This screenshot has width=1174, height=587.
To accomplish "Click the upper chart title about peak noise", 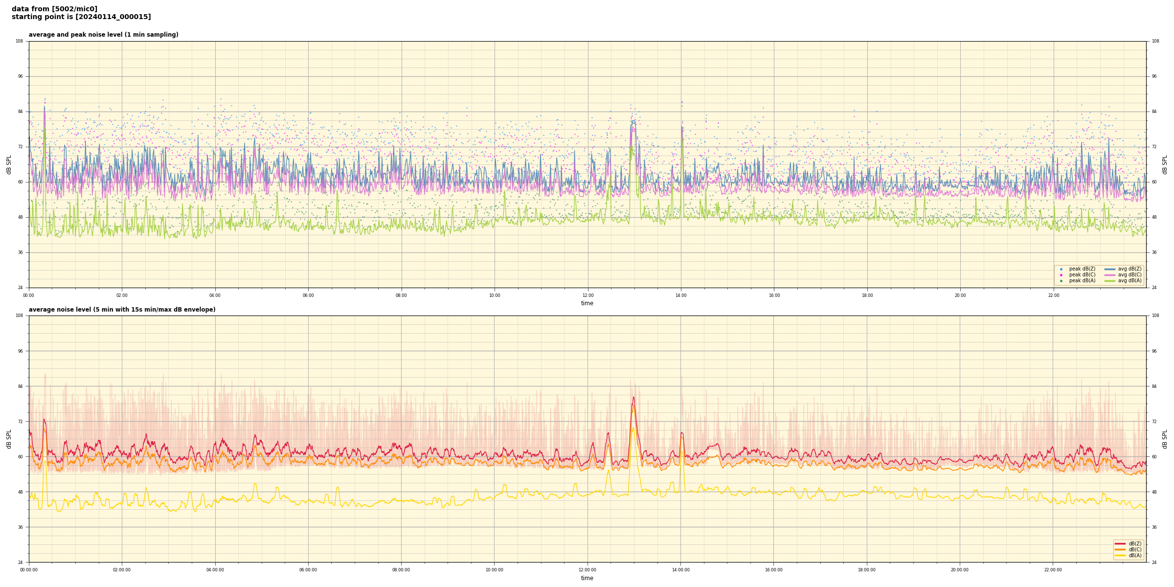I will point(103,35).
